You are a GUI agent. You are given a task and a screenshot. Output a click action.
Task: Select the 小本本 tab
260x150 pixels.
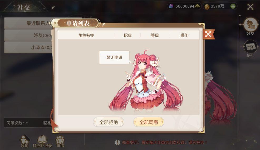click(x=28, y=48)
